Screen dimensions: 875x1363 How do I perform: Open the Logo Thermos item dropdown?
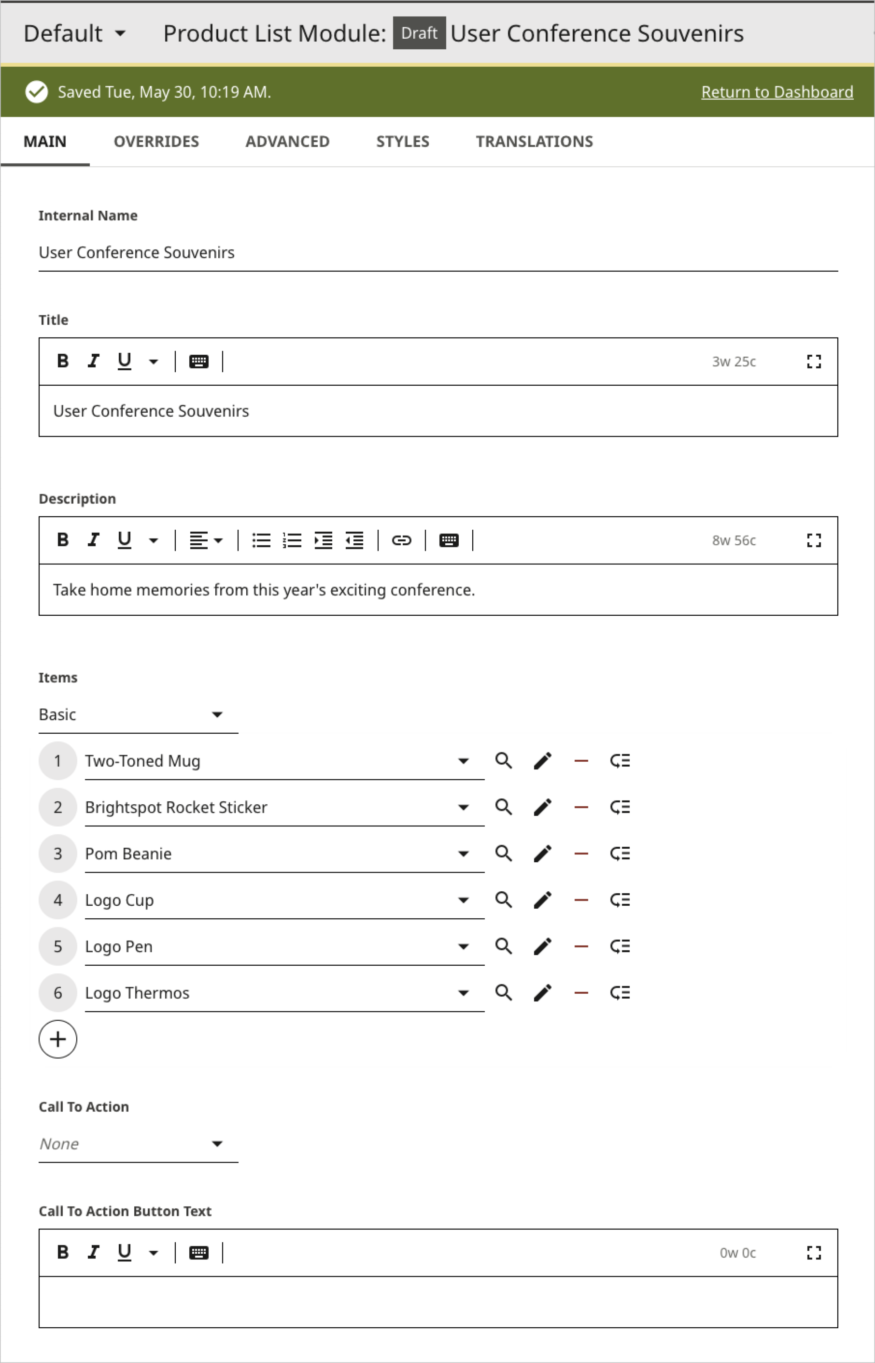click(x=464, y=993)
